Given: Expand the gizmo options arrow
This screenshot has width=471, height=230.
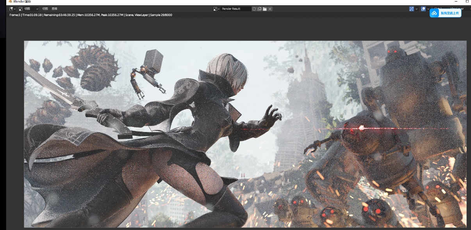Looking at the screenshot, I should click(416, 9).
